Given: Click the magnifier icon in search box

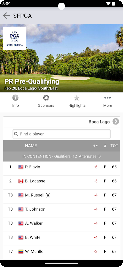Looking at the screenshot, I should 16,134.
